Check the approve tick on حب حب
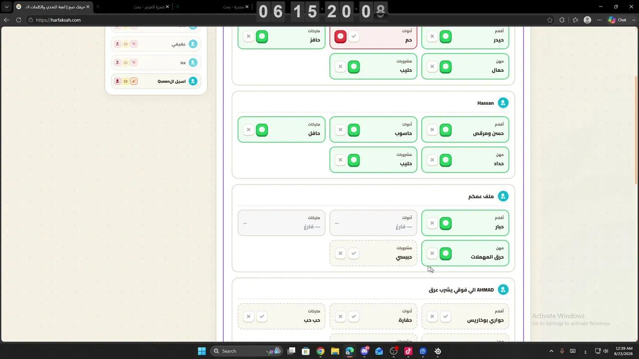639x359 pixels. click(262, 317)
